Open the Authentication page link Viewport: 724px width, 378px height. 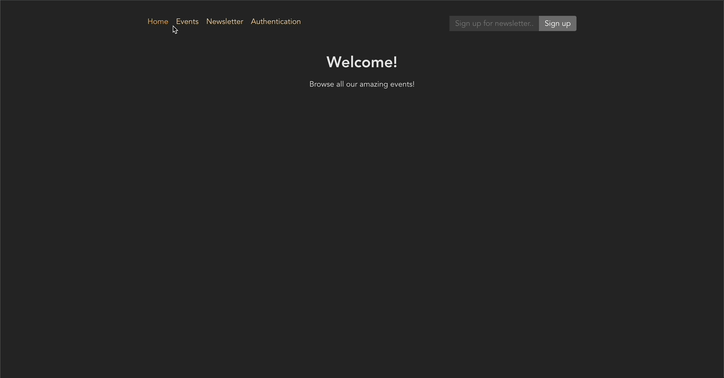pyautogui.click(x=276, y=22)
